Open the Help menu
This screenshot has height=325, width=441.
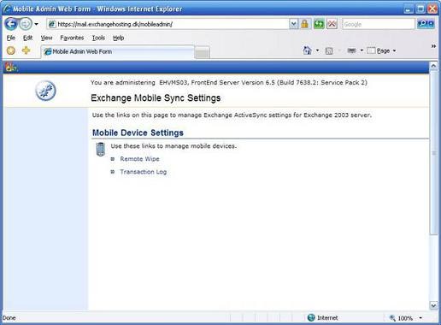(118, 38)
